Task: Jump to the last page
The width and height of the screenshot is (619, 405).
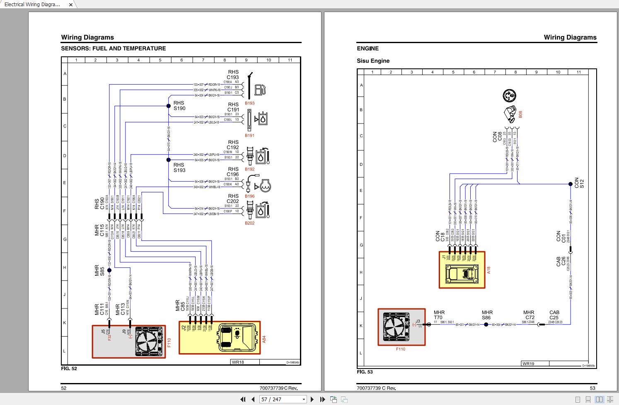Action: [322, 400]
